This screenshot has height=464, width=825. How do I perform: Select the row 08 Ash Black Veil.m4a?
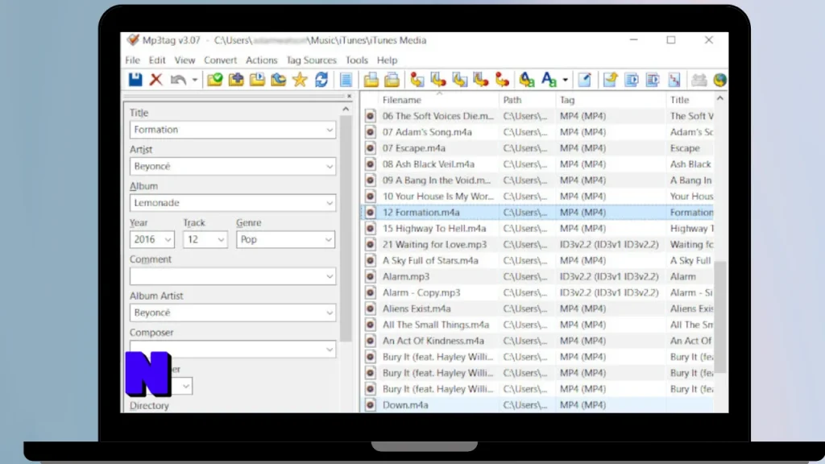coord(537,164)
